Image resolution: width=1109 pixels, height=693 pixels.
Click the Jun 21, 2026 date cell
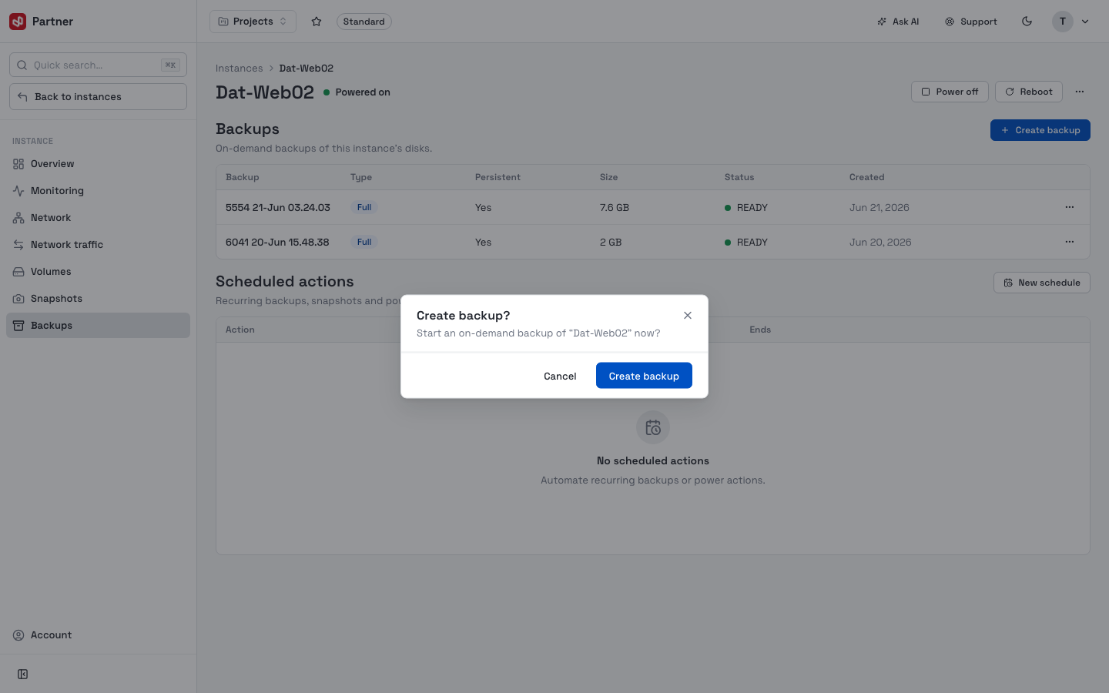tap(879, 208)
